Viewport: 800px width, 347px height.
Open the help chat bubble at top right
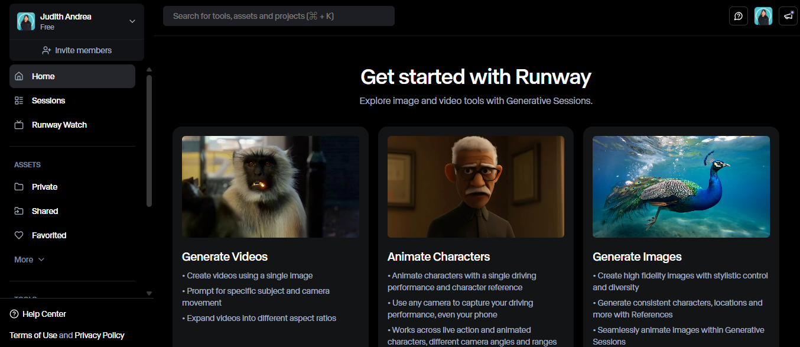point(738,16)
